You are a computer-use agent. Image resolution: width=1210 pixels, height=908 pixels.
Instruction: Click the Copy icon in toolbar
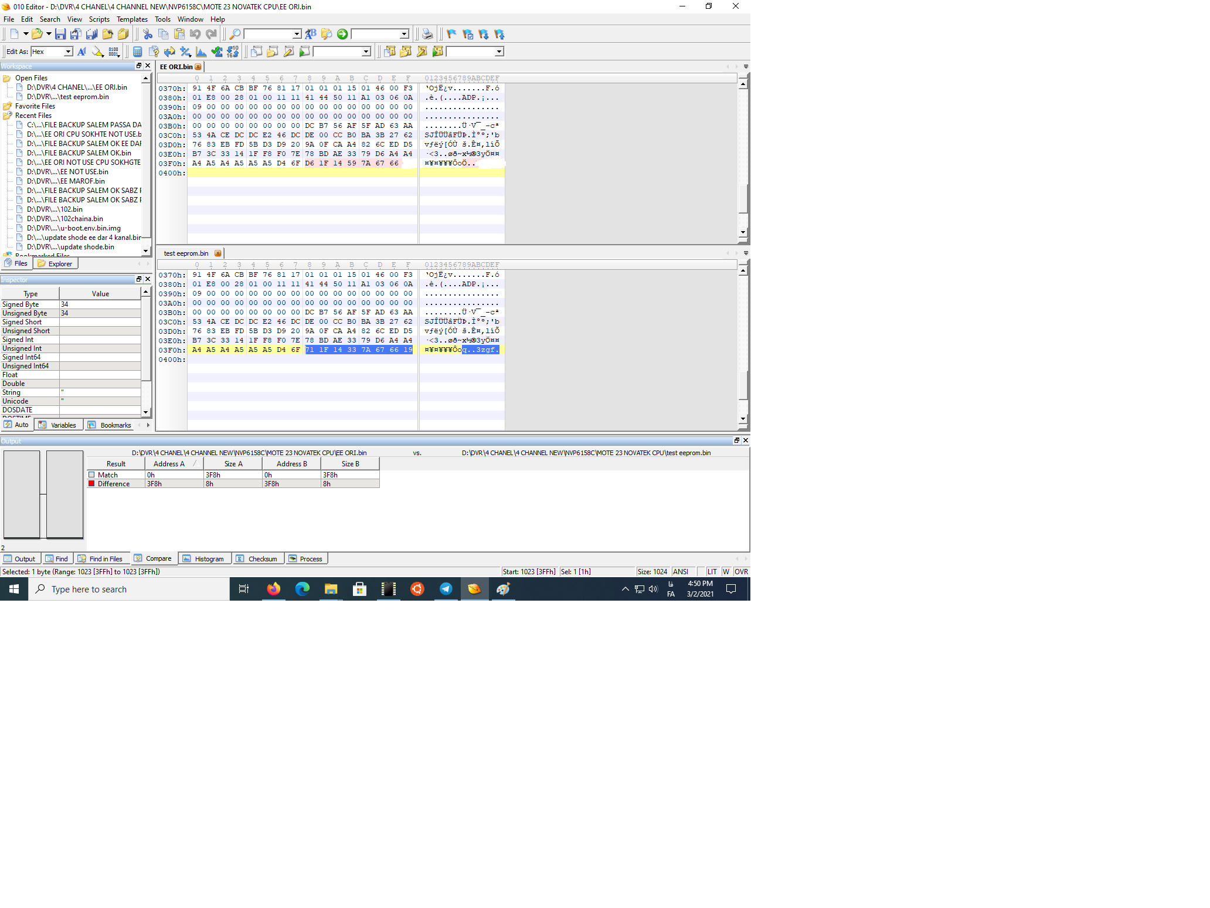164,34
